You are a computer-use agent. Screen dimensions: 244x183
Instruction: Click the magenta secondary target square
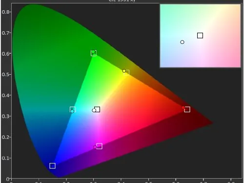tap(99, 146)
